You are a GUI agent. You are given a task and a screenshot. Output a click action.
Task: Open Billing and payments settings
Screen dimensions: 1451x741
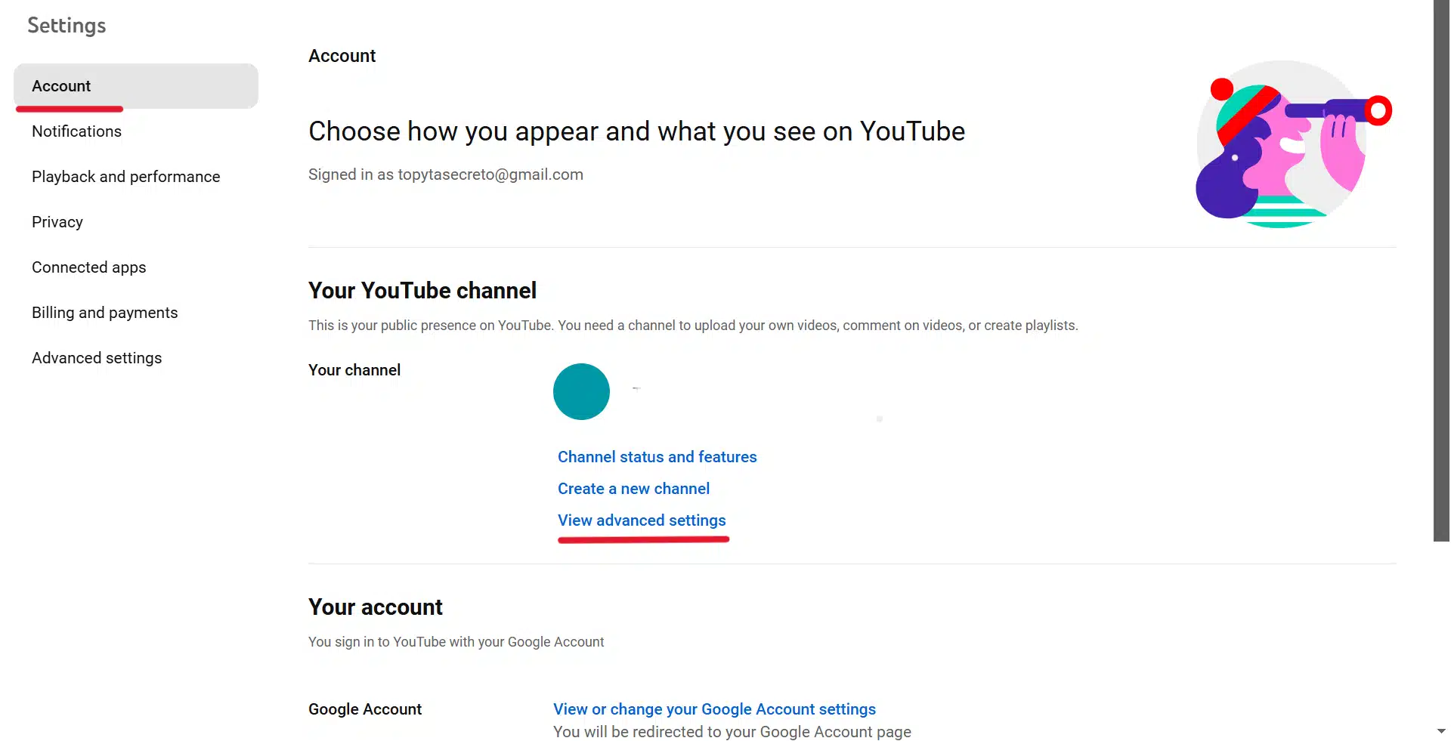[x=105, y=313]
